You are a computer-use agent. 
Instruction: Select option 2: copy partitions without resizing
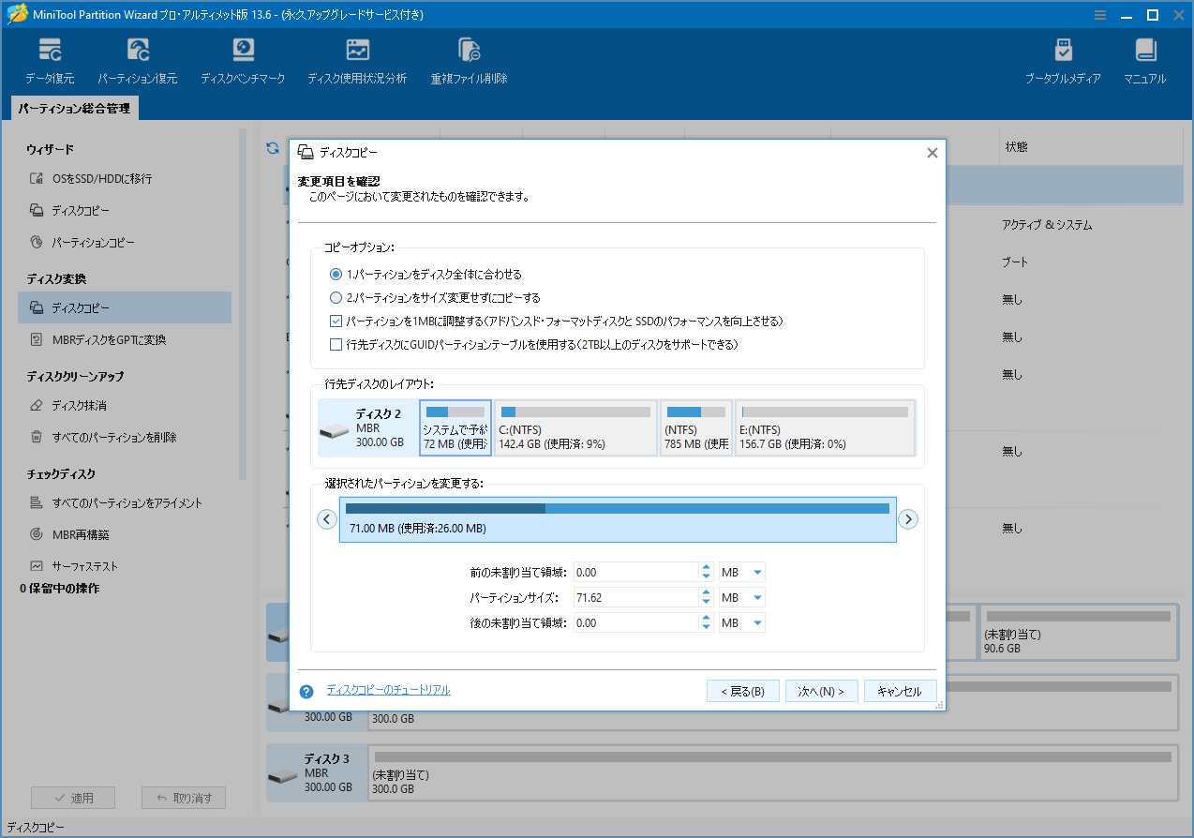click(336, 296)
